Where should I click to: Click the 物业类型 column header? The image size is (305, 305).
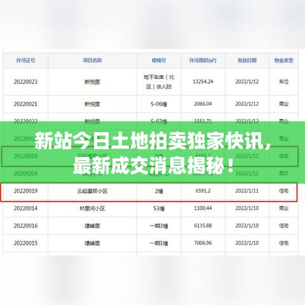(283, 60)
